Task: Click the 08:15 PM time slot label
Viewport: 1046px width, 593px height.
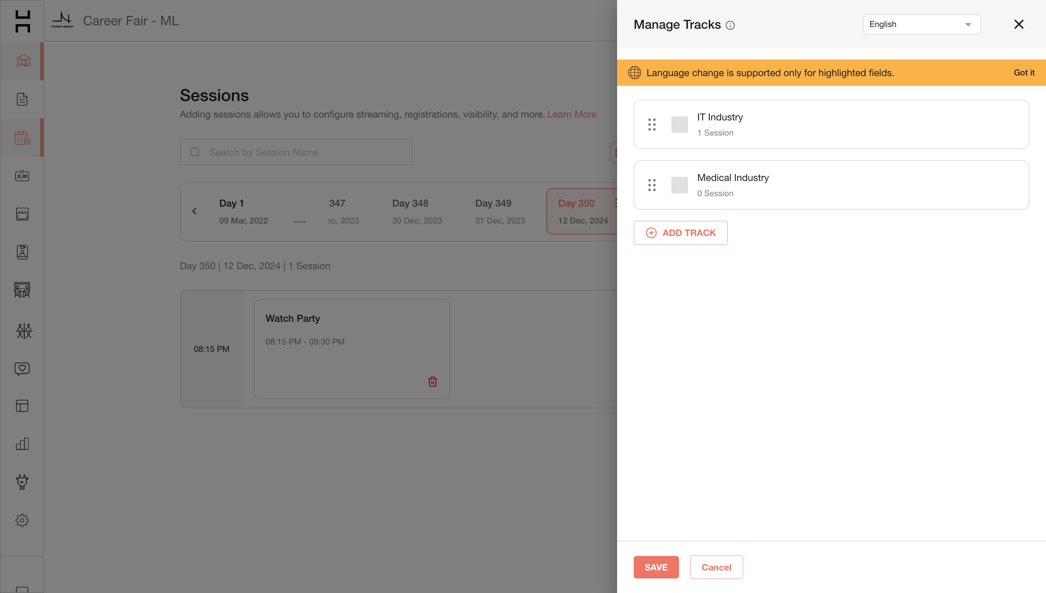Action: click(211, 349)
